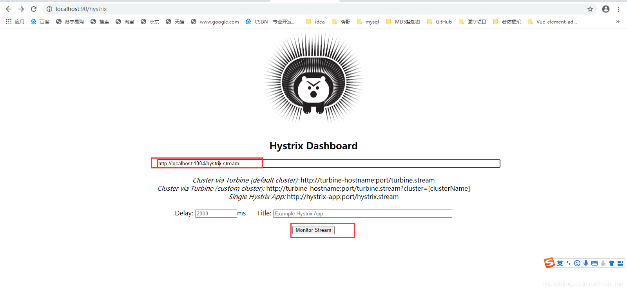Click the Hystrix hedgehog logo image
Image resolution: width=627 pixels, height=291 pixels.
[x=313, y=78]
